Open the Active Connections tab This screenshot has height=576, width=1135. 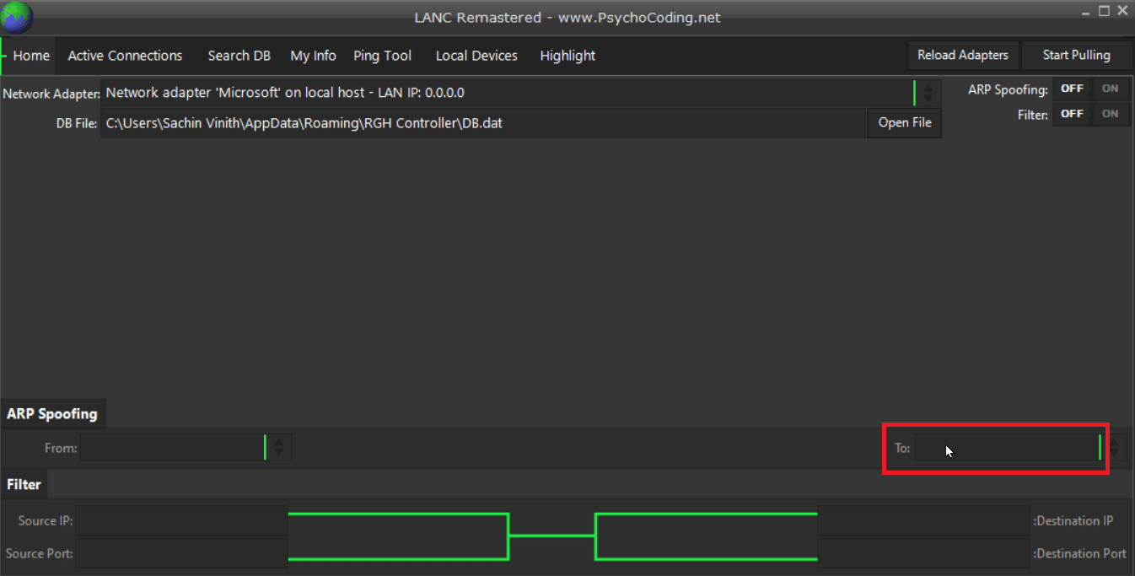coord(125,56)
